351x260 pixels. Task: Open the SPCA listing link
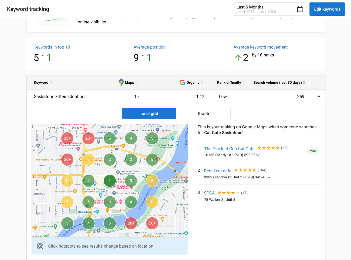(x=209, y=193)
